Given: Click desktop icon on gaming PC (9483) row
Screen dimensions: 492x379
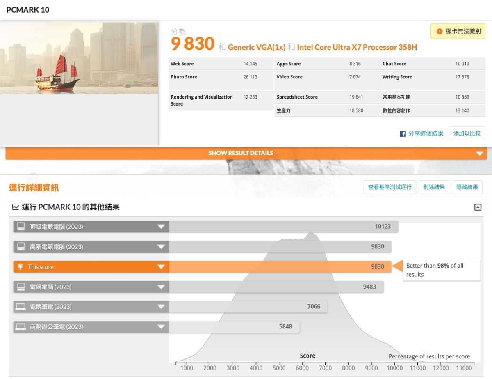Looking at the screenshot, I should point(21,287).
